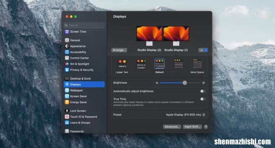Open Accessibility settings

tap(84, 52)
